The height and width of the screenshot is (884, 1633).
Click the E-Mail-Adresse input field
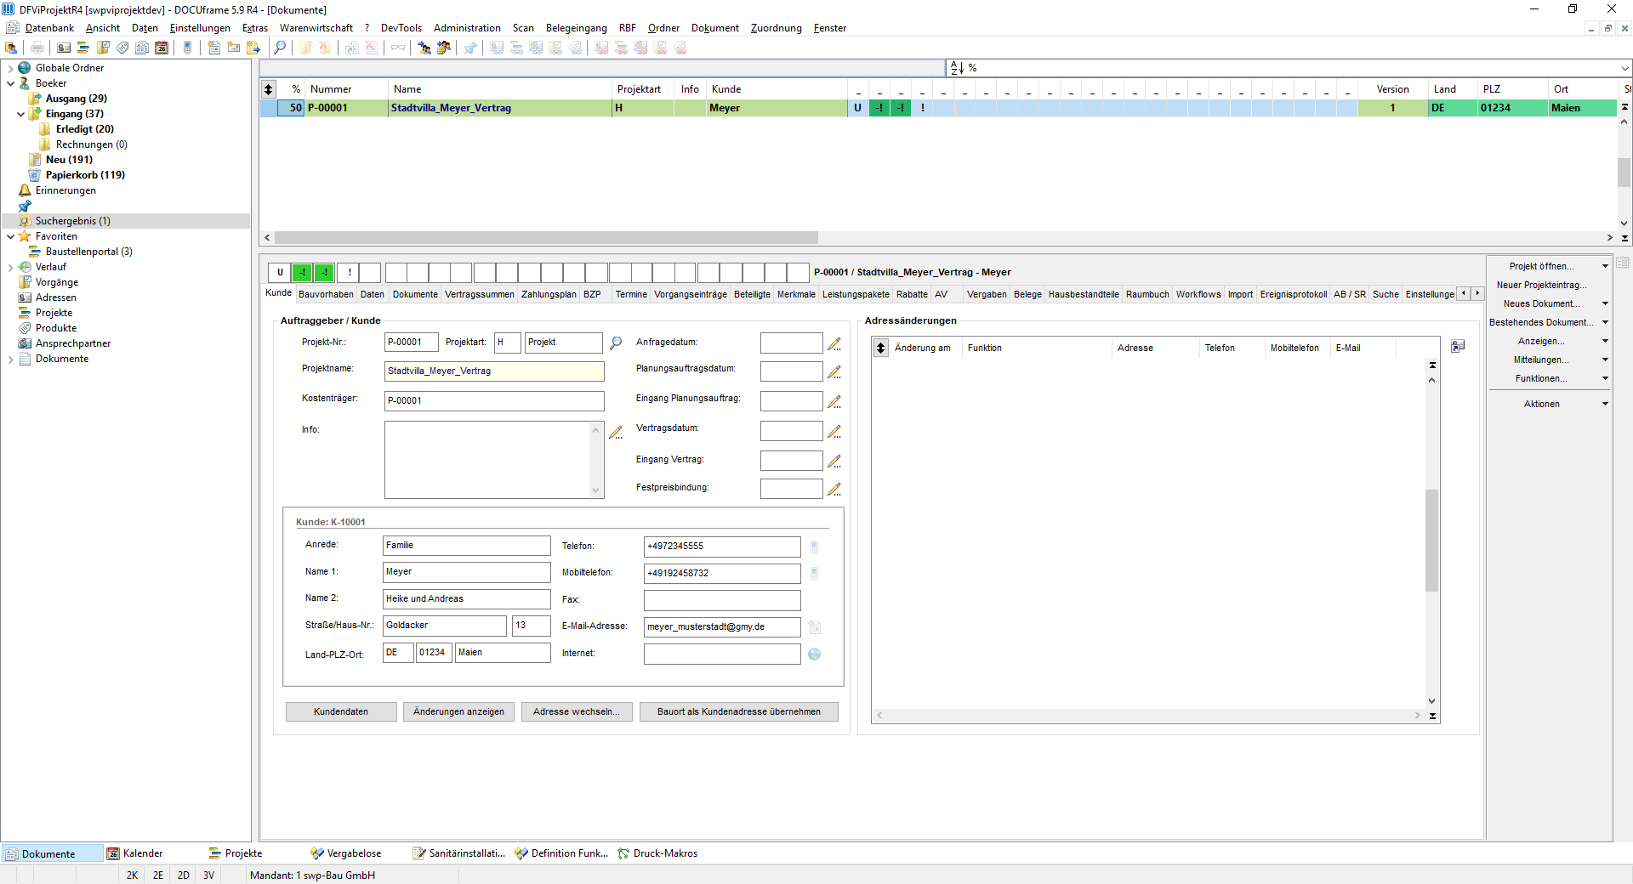point(721,627)
